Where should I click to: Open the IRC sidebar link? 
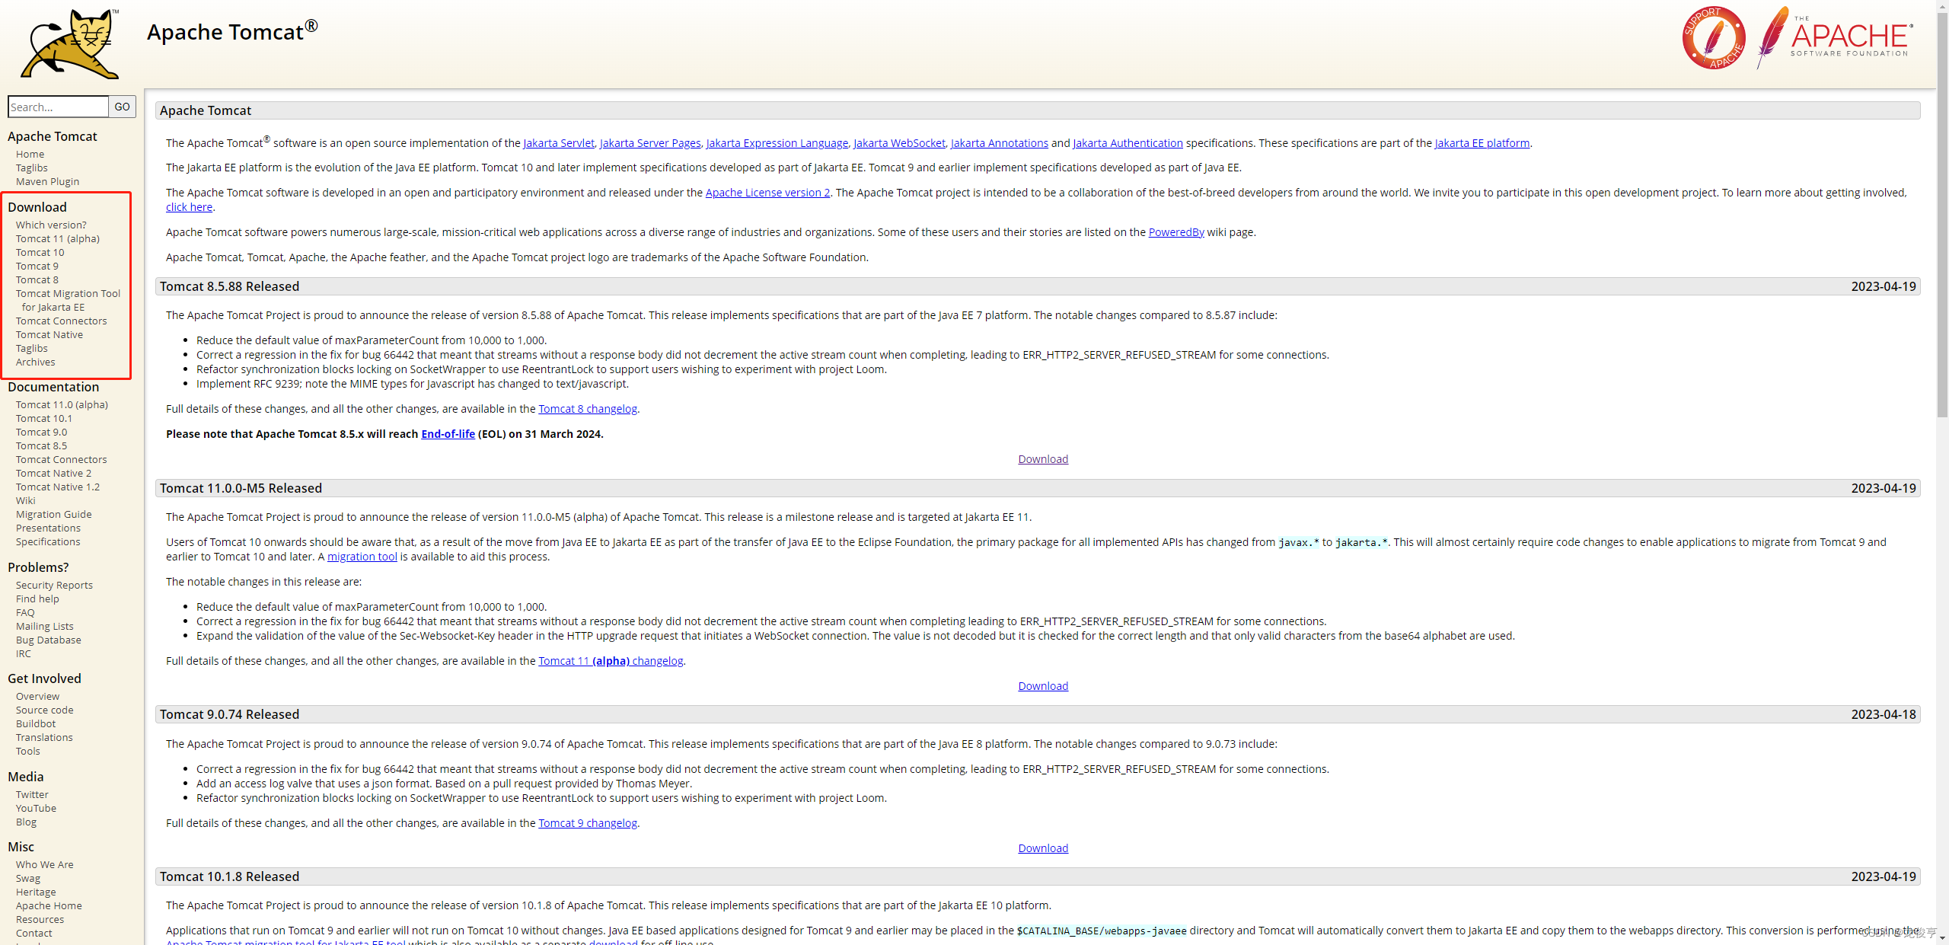pos(24,653)
